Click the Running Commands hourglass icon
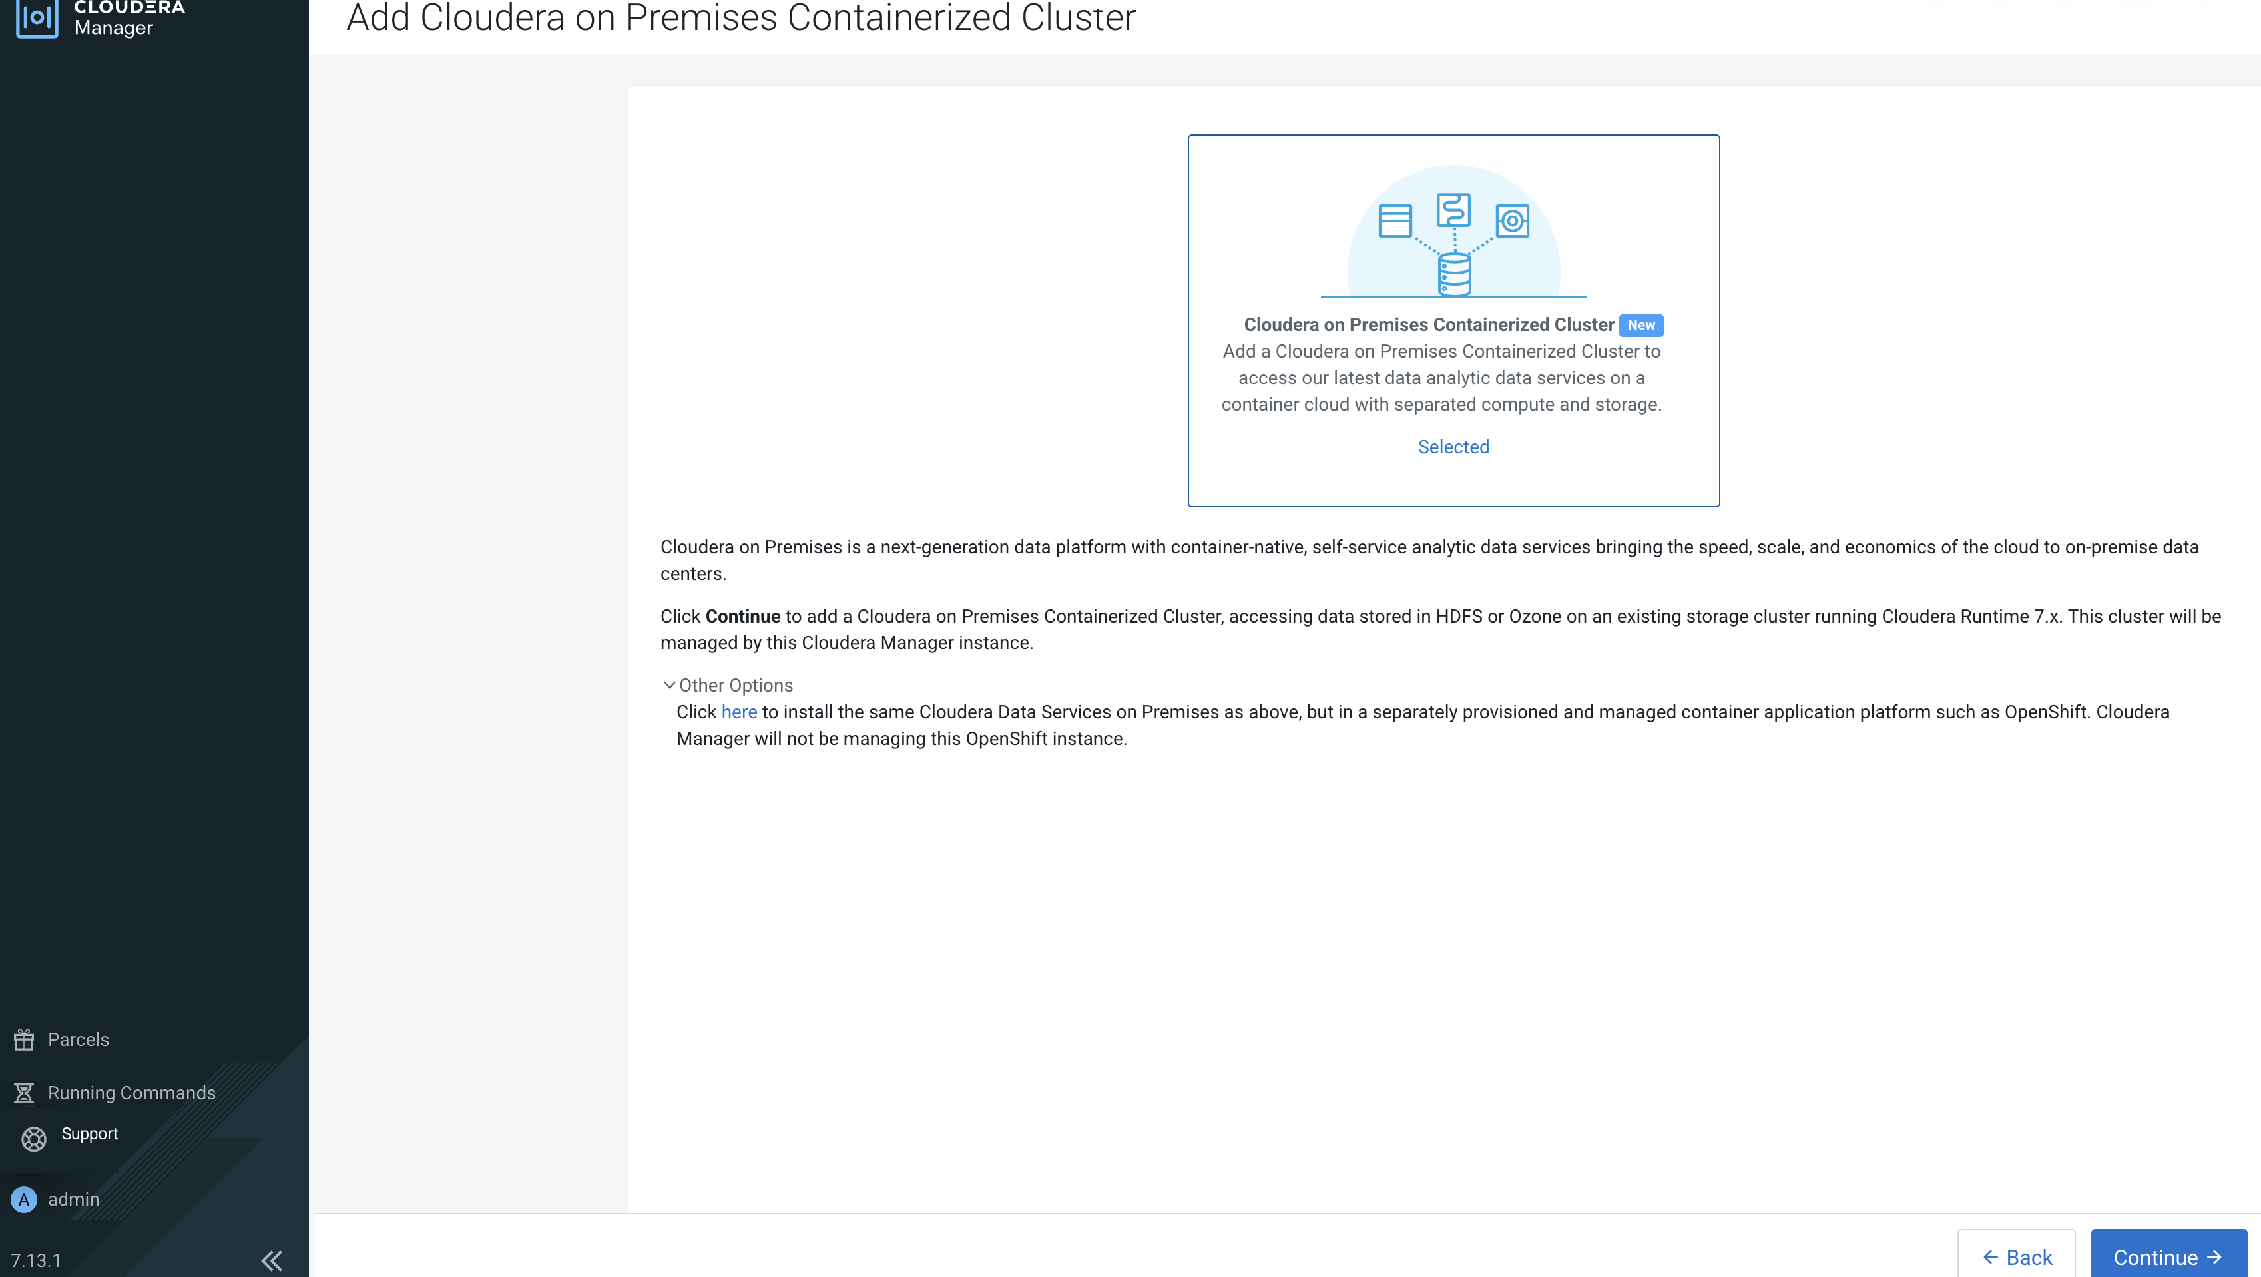The height and width of the screenshot is (1277, 2261). pyautogui.click(x=24, y=1093)
